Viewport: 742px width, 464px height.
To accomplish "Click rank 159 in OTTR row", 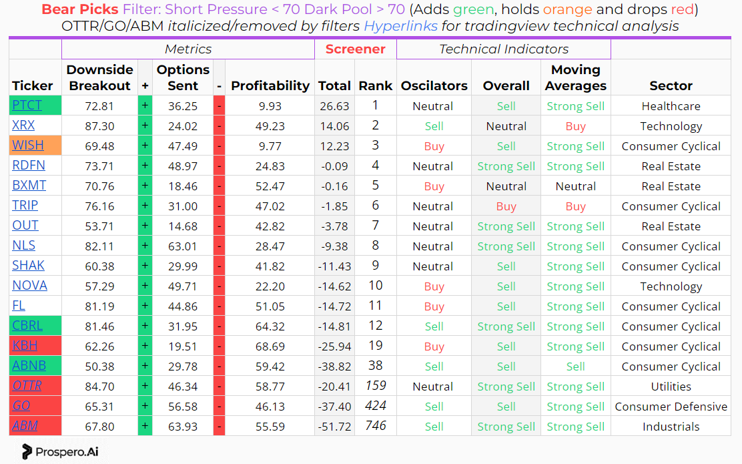I will 375,385.
